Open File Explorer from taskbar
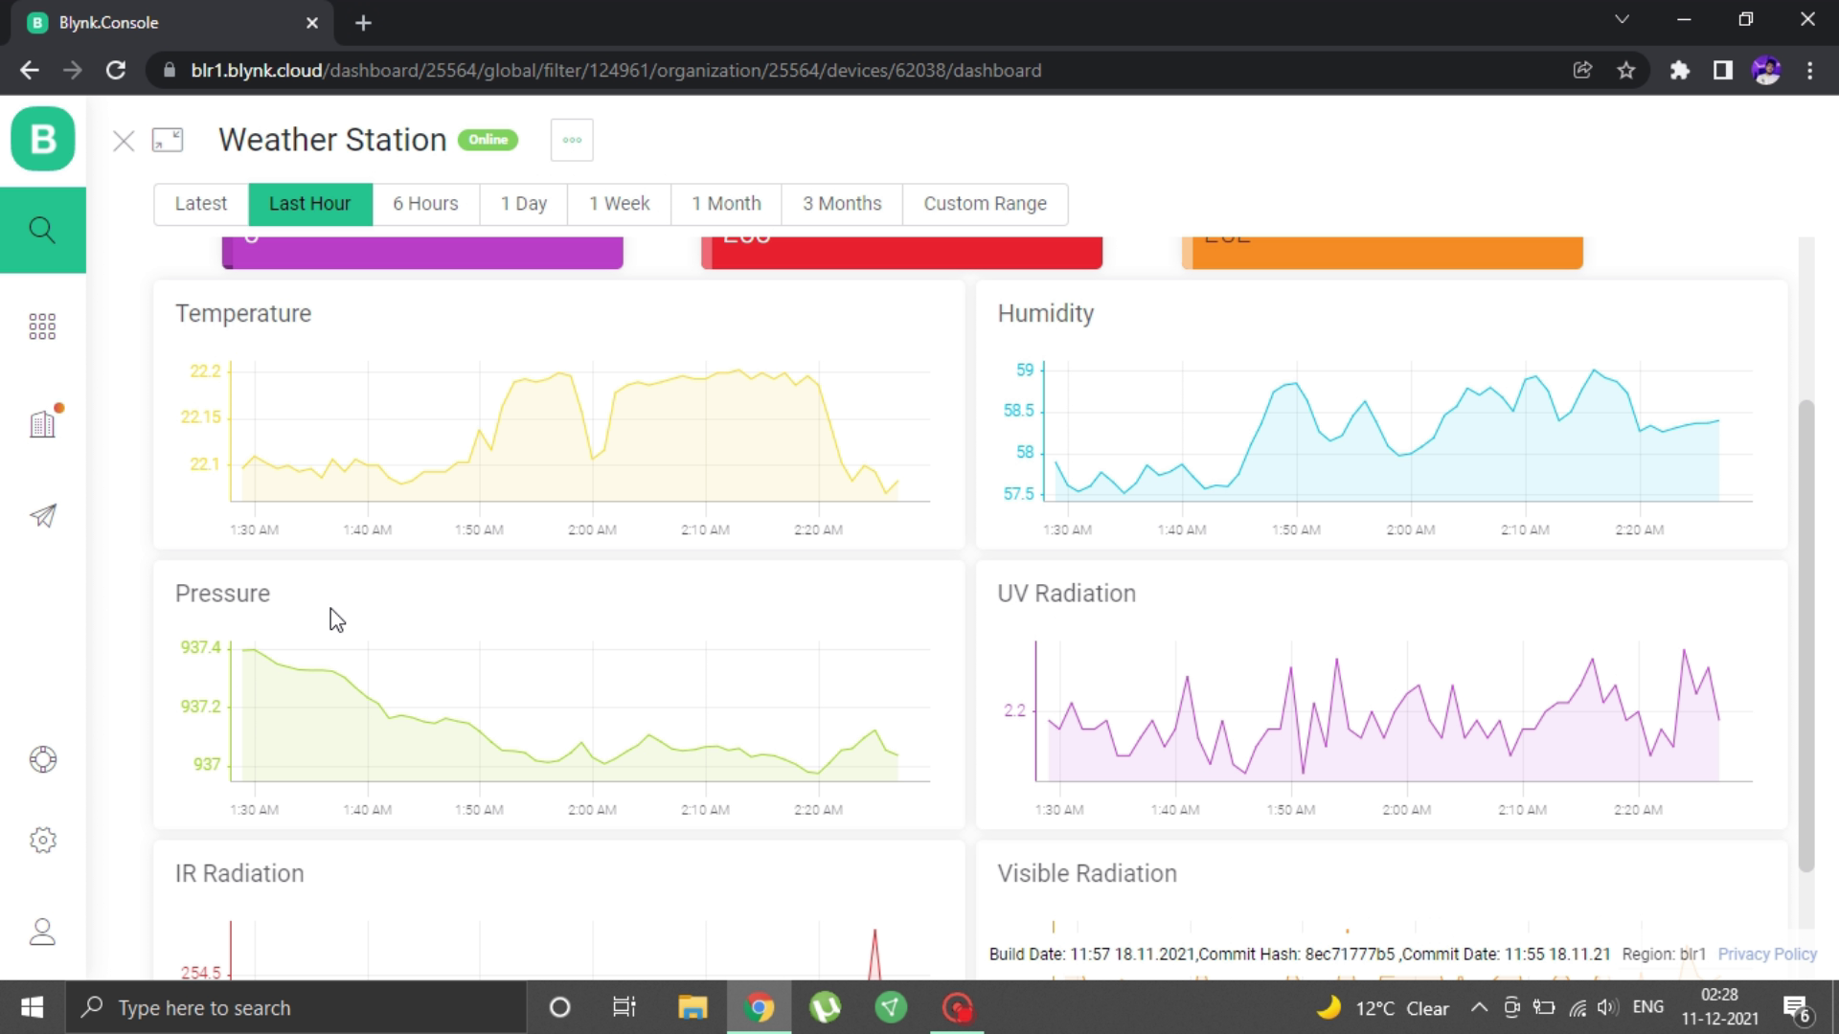 pyautogui.click(x=692, y=1007)
